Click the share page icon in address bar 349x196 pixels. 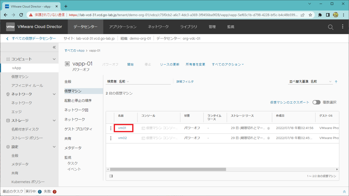(x=303, y=15)
